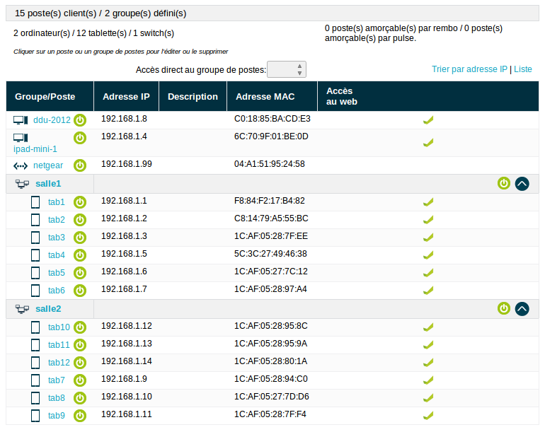Open the ddu-2012 workstation link
Screen dimensions: 545x432
(x=52, y=120)
